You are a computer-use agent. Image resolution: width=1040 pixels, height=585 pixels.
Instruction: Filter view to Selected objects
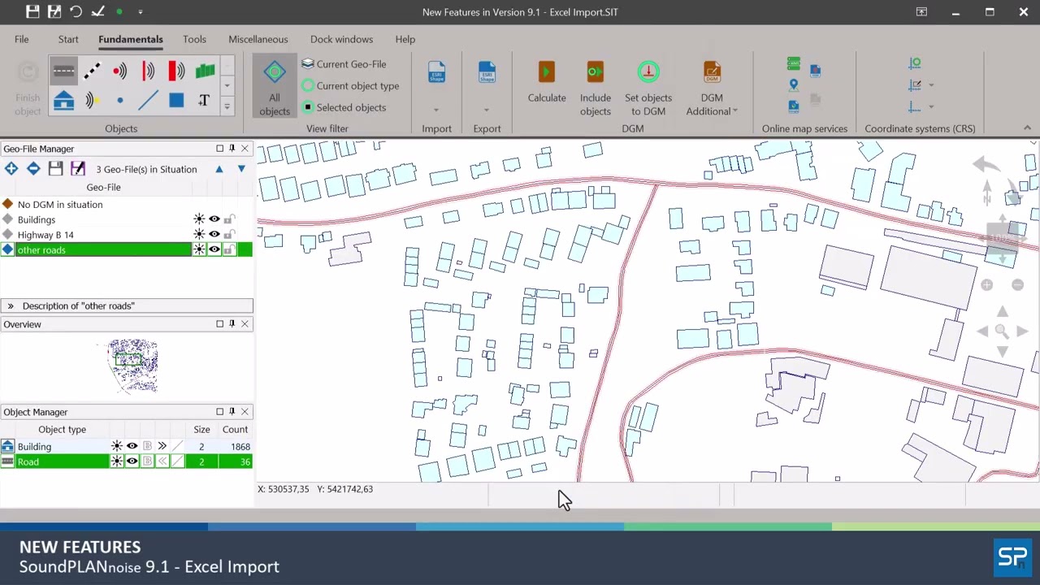pyautogui.click(x=344, y=107)
